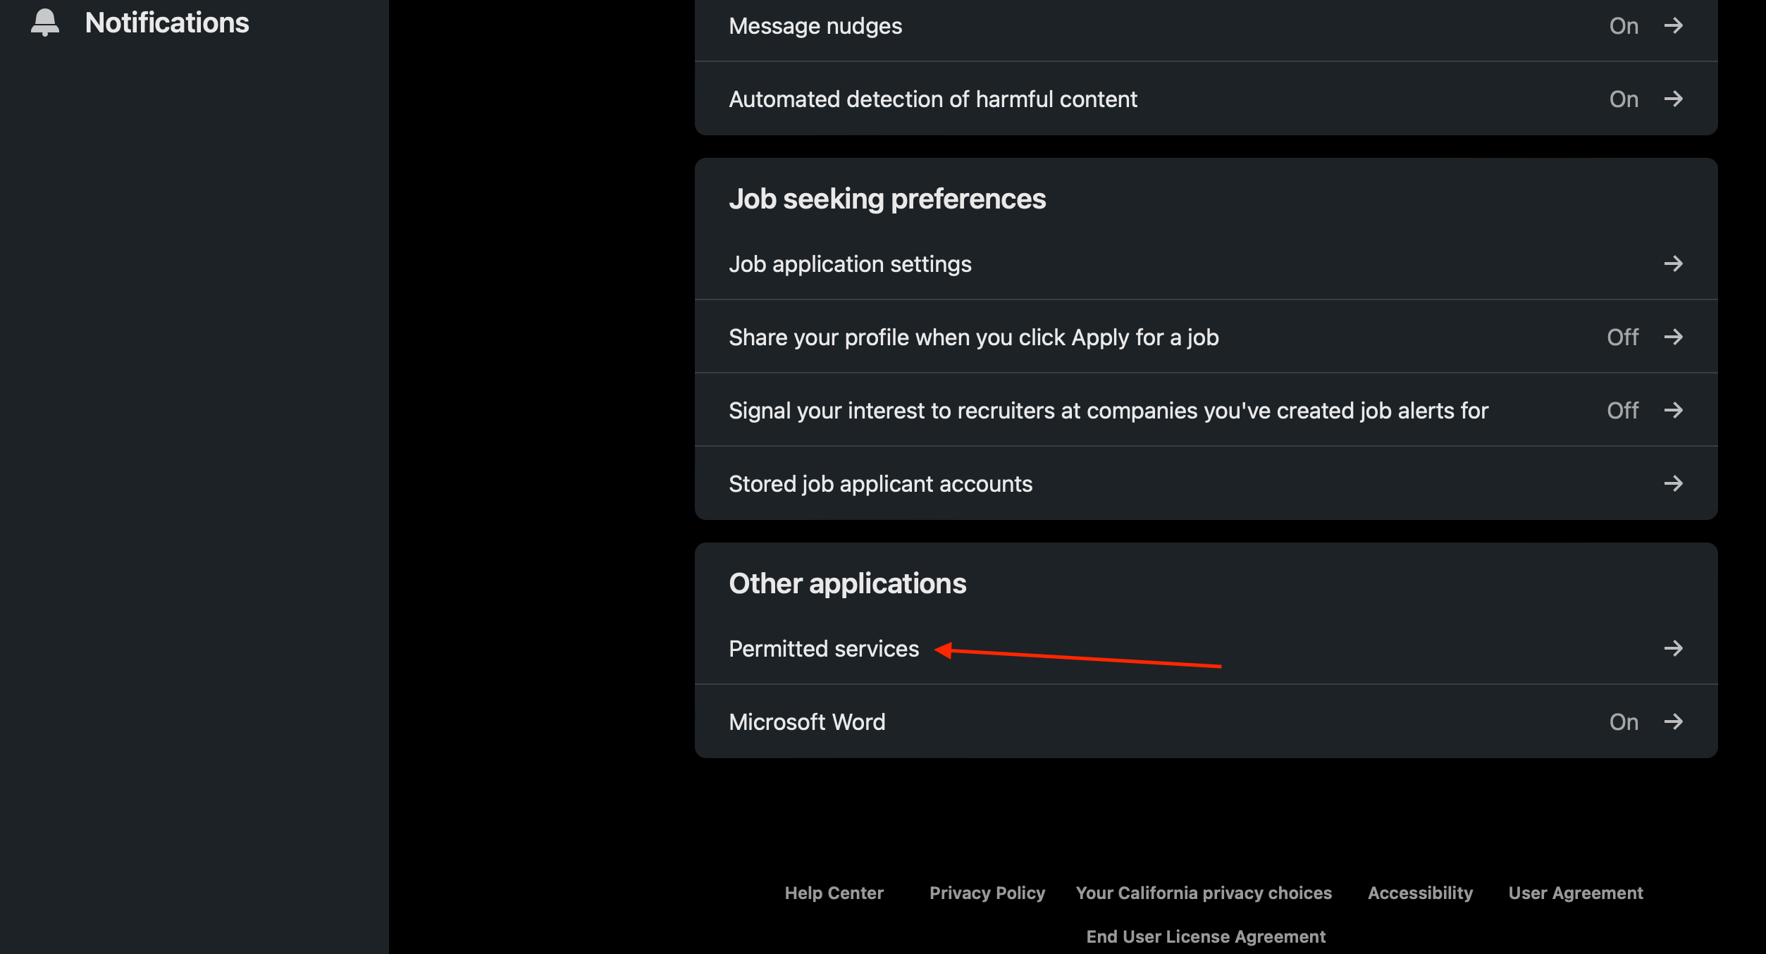Open Microsoft Word setting

[1206, 722]
